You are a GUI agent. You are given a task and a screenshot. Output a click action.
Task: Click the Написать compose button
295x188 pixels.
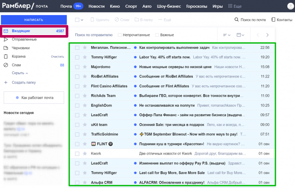click(x=34, y=20)
